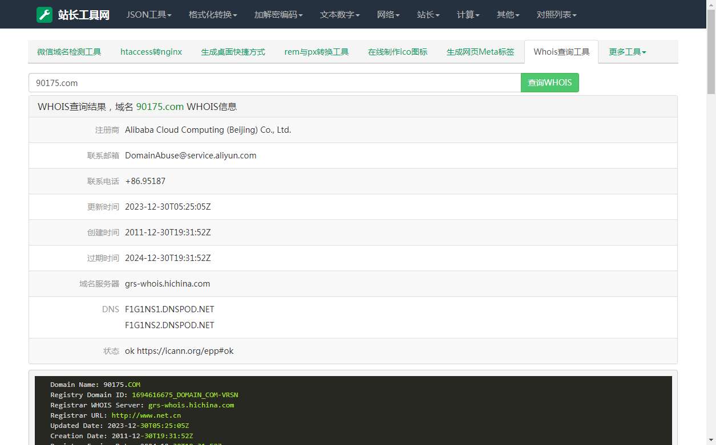Open the 计算 dropdown menu
Screen dimensions: 716x445
468,15
